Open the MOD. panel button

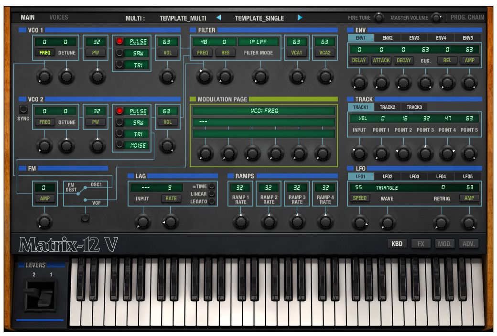pos(444,244)
